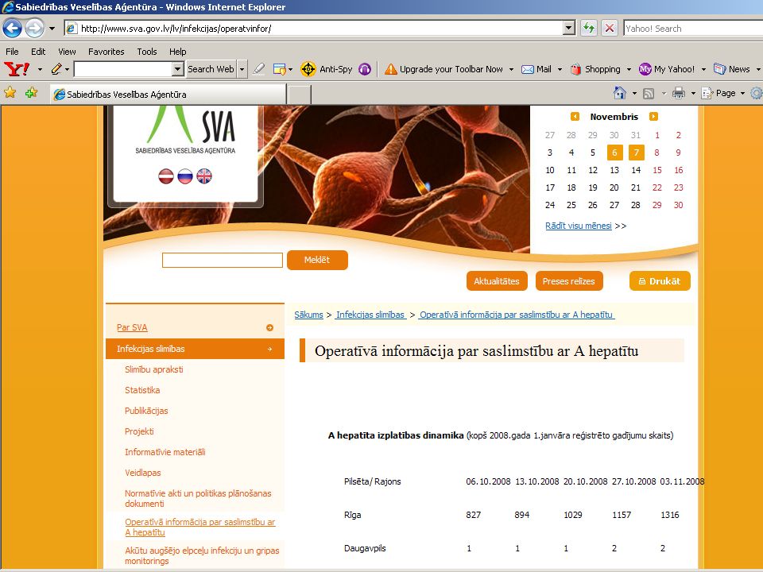Open the My Yahoo! dropdown arrow

tap(703, 69)
